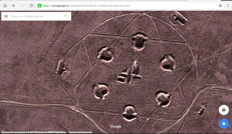Click the elongated structure in the top-right corner
Viewport: 232px width, 134px height.
(x=179, y=18)
